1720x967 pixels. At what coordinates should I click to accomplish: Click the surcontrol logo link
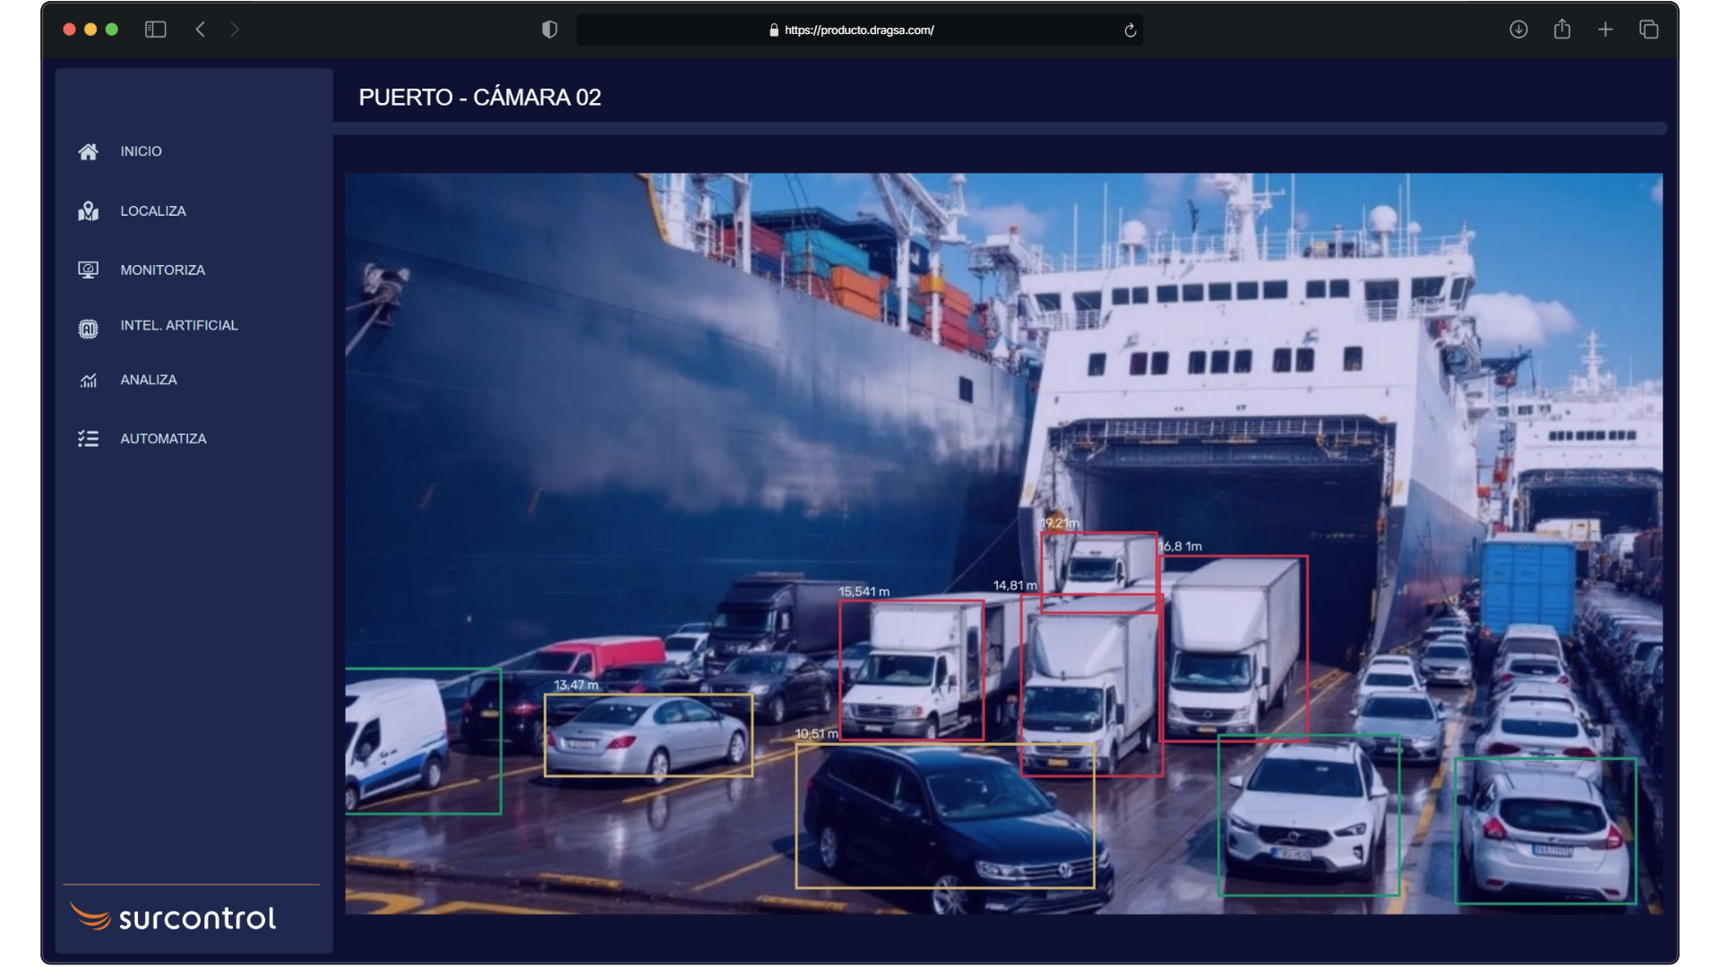click(x=174, y=918)
